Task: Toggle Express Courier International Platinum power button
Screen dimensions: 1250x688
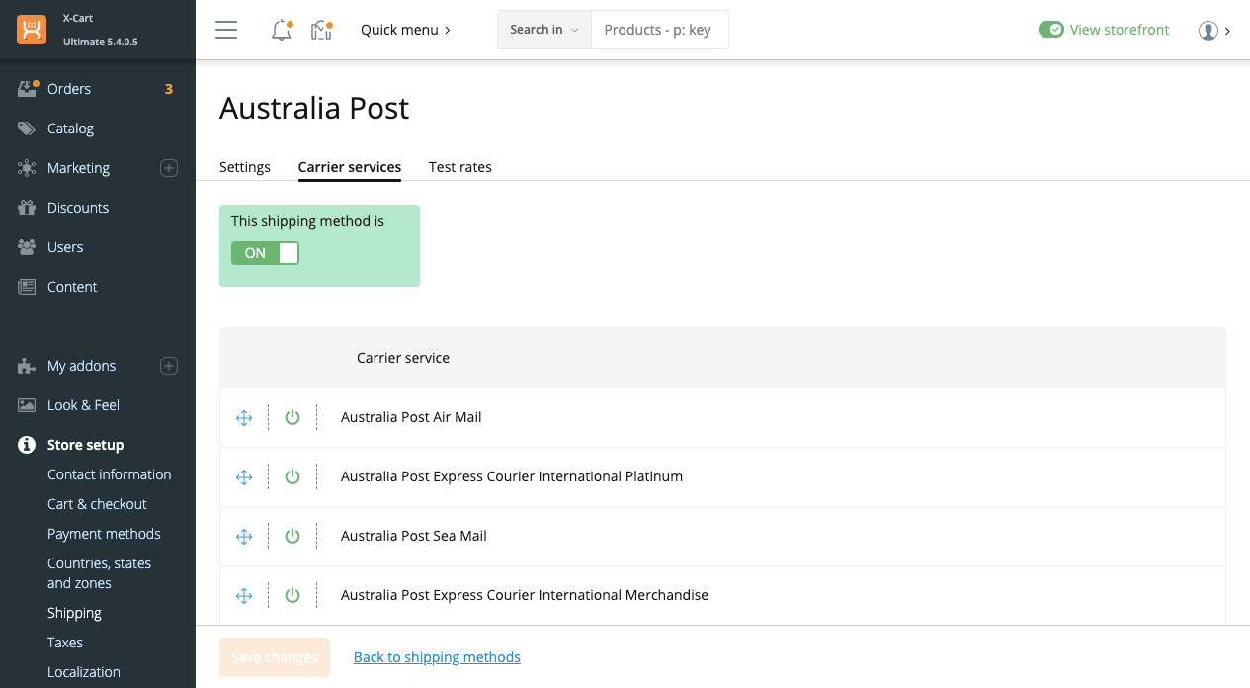Action: [x=292, y=477]
